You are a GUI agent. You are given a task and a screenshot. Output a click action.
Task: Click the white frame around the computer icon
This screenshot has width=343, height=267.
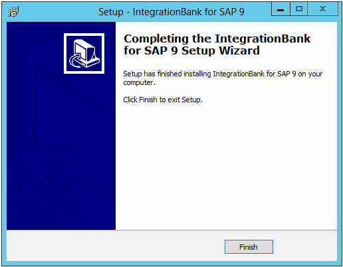pos(84,35)
